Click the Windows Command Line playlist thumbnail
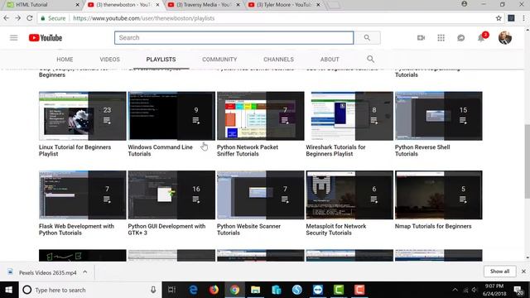The height and width of the screenshot is (298, 530). click(x=171, y=116)
